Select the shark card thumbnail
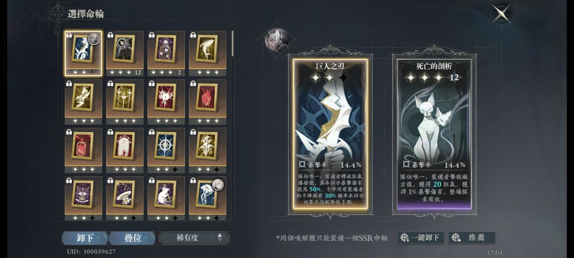This screenshot has height=258, width=574. [207, 54]
